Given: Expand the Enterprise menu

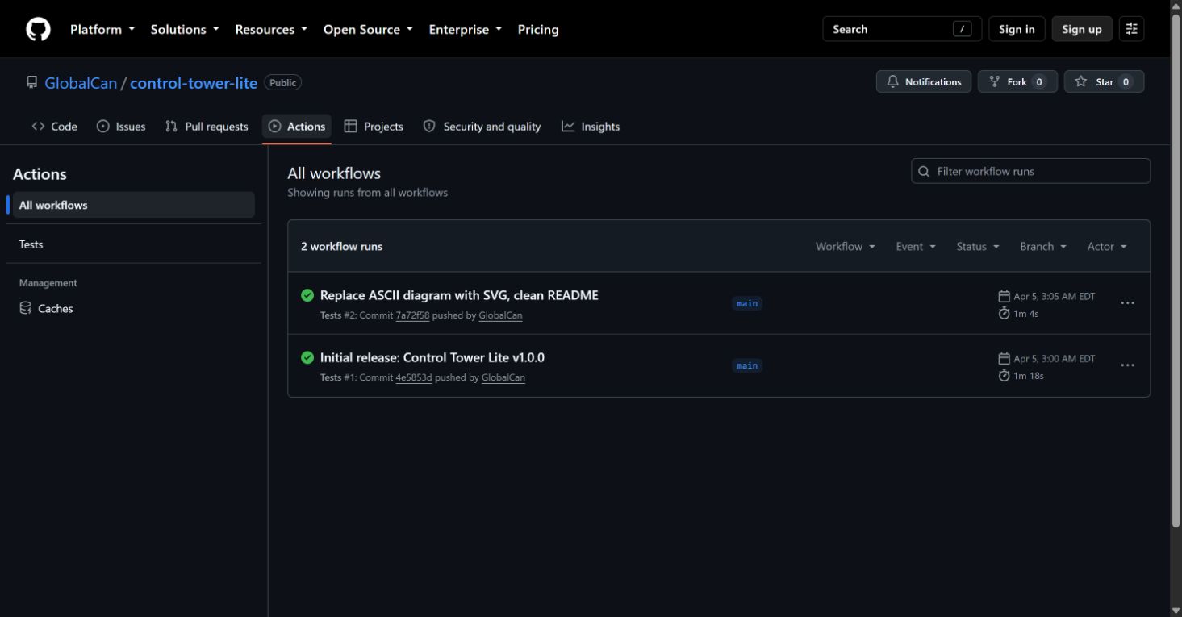Looking at the screenshot, I should [465, 29].
